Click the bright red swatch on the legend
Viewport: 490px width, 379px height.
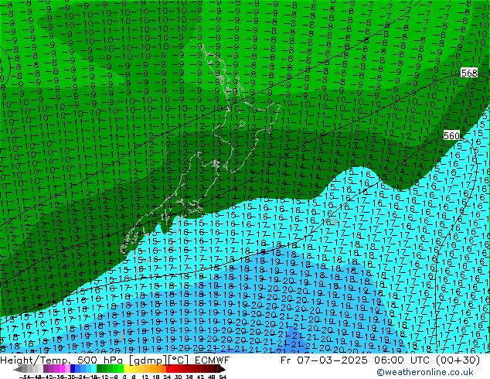point(168,368)
